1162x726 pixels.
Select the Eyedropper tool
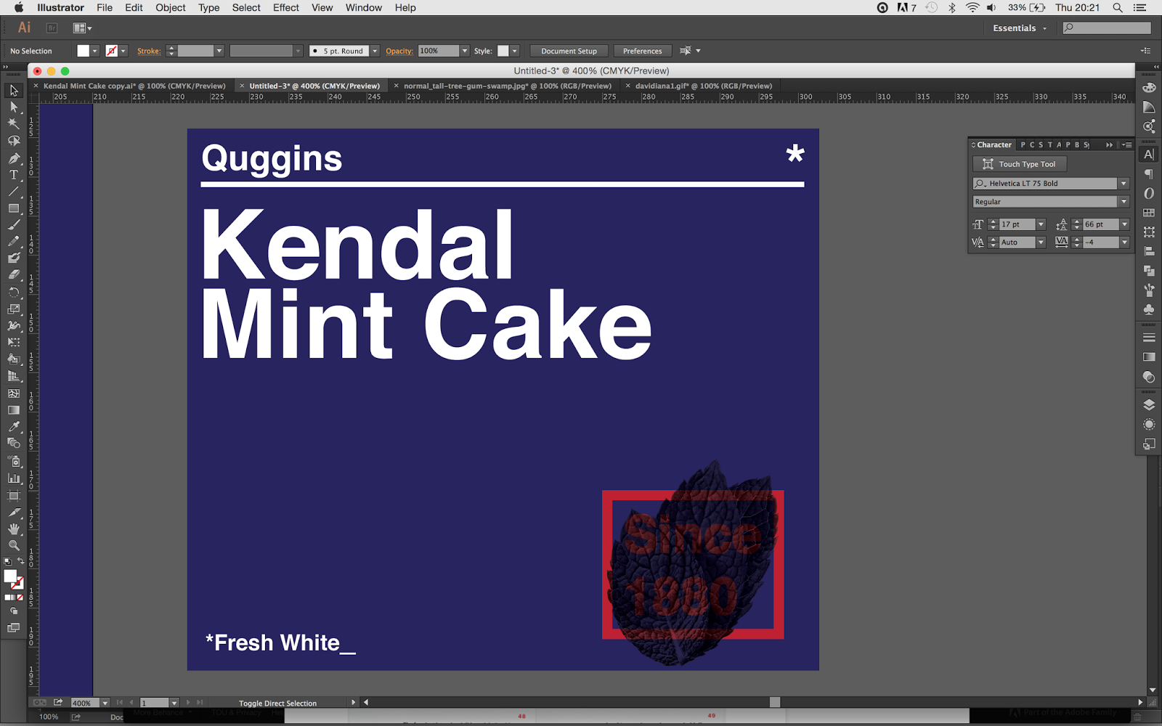tap(14, 427)
